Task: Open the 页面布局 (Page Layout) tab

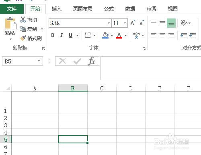Action: (82, 9)
